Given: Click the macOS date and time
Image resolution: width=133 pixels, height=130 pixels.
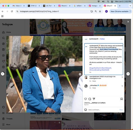Looking at the screenshot, I should coord(123,1).
